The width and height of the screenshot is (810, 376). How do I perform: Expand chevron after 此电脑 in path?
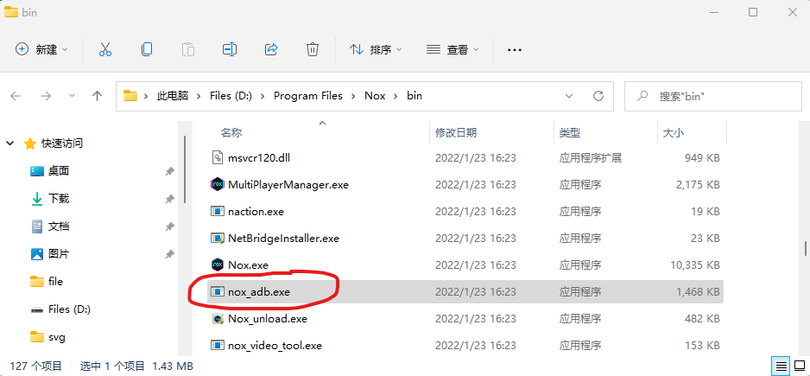(x=199, y=96)
